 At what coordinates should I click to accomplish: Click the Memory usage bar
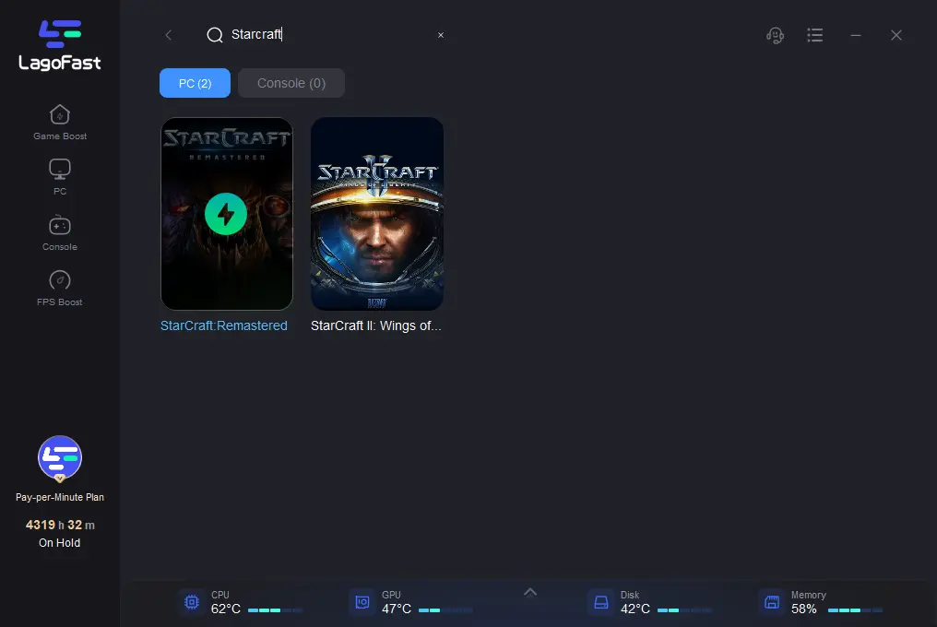coord(855,610)
